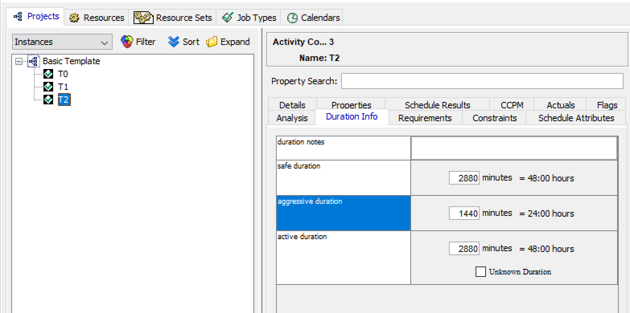The image size is (630, 313).
Task: Click the Calendars clock icon
Action: (292, 18)
